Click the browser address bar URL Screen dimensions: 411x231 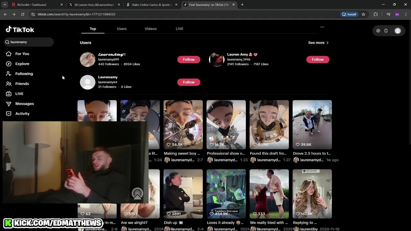[x=76, y=14]
